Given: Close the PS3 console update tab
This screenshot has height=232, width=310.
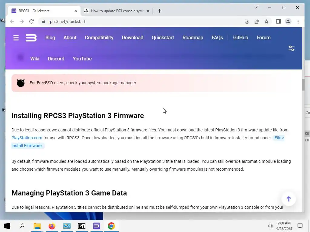Looking at the screenshot, I should (148, 11).
